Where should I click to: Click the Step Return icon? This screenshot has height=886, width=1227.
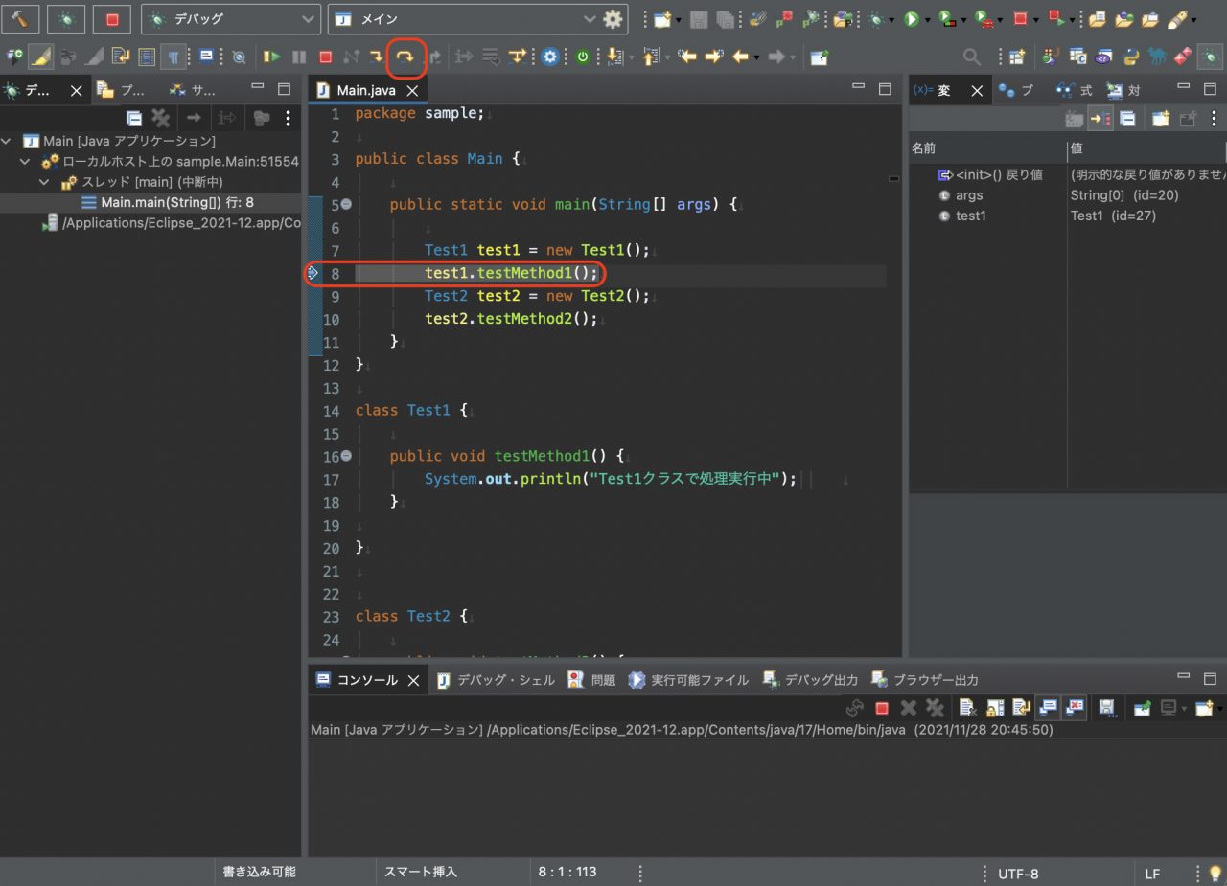coord(433,57)
